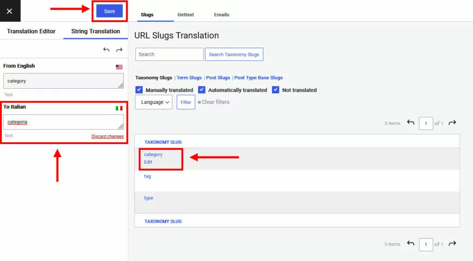This screenshot has height=261, width=473.
Task: Go to previous page arrow above table
Action: tap(410, 123)
